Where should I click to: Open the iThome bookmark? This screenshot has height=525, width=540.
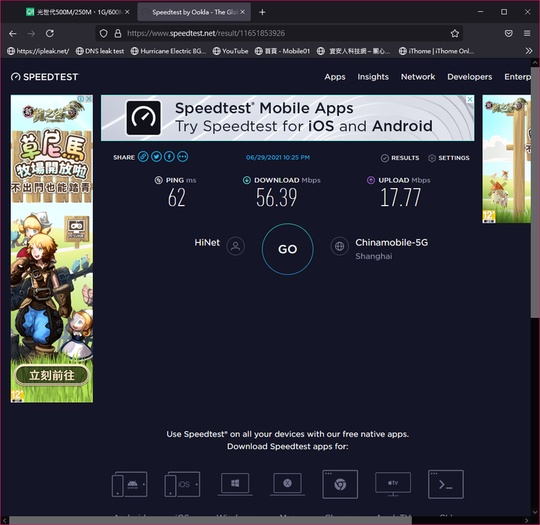click(436, 51)
